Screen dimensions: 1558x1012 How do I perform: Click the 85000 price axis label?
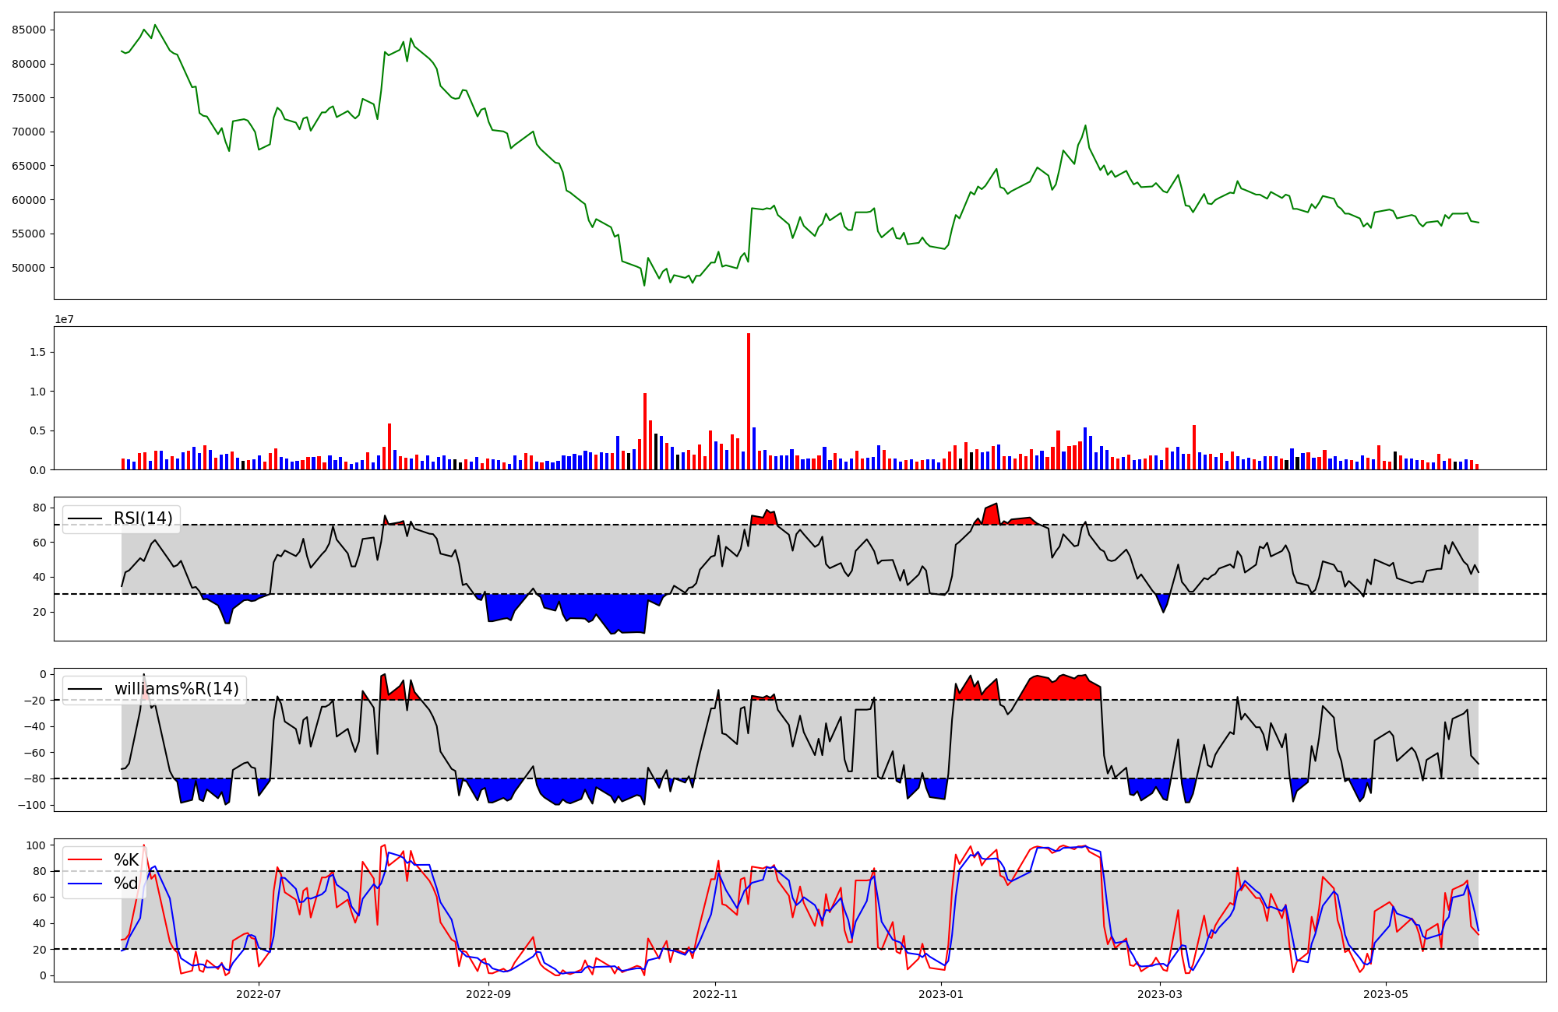point(30,30)
